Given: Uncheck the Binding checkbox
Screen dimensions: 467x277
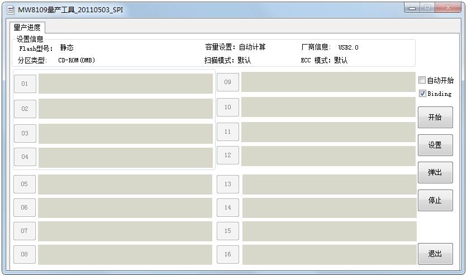Looking at the screenshot, I should point(422,93).
